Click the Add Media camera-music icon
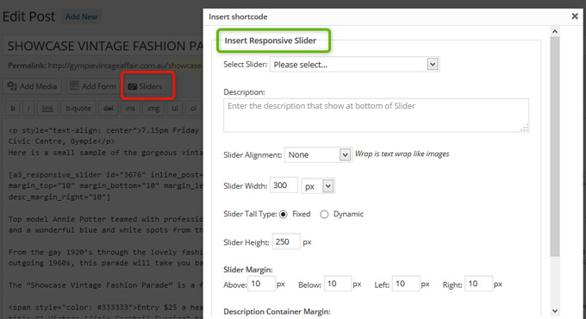The height and width of the screenshot is (319, 586). (12, 86)
